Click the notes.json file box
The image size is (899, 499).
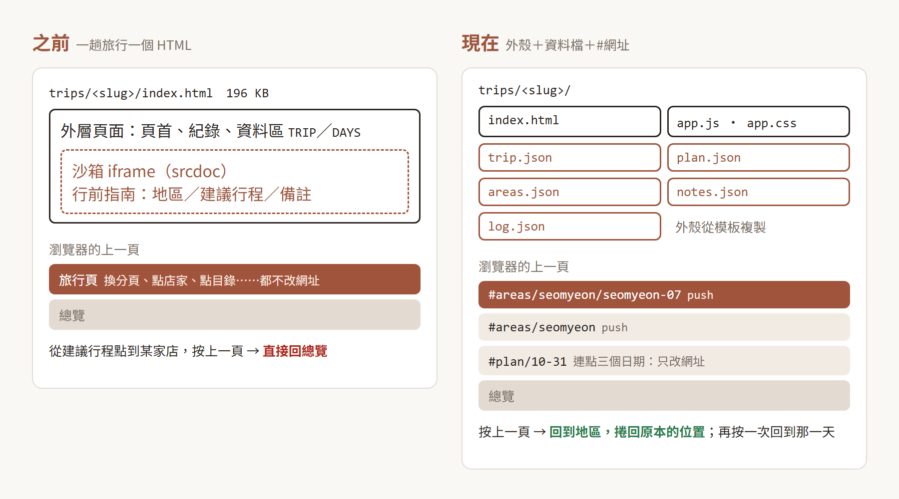pos(759,192)
